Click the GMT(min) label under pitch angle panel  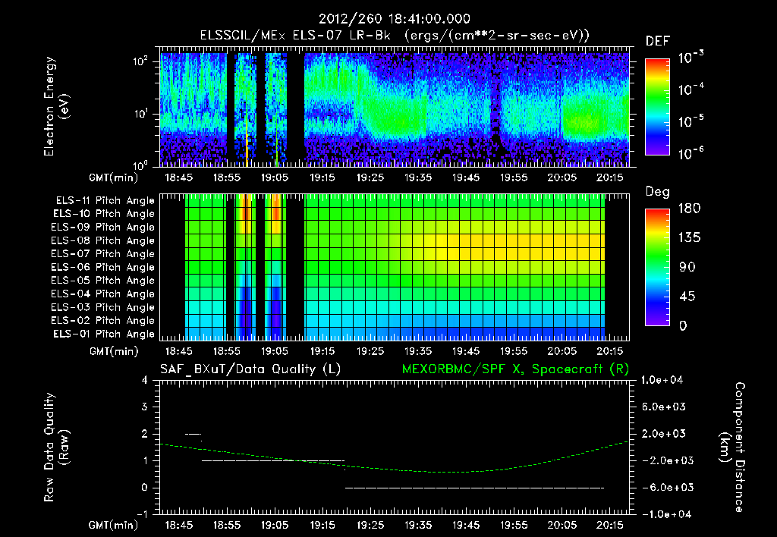pyautogui.click(x=114, y=352)
